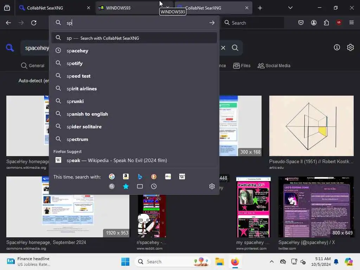The height and width of the screenshot is (270, 360).
Task: Search this time with Wikipedia
Action: 182,176
